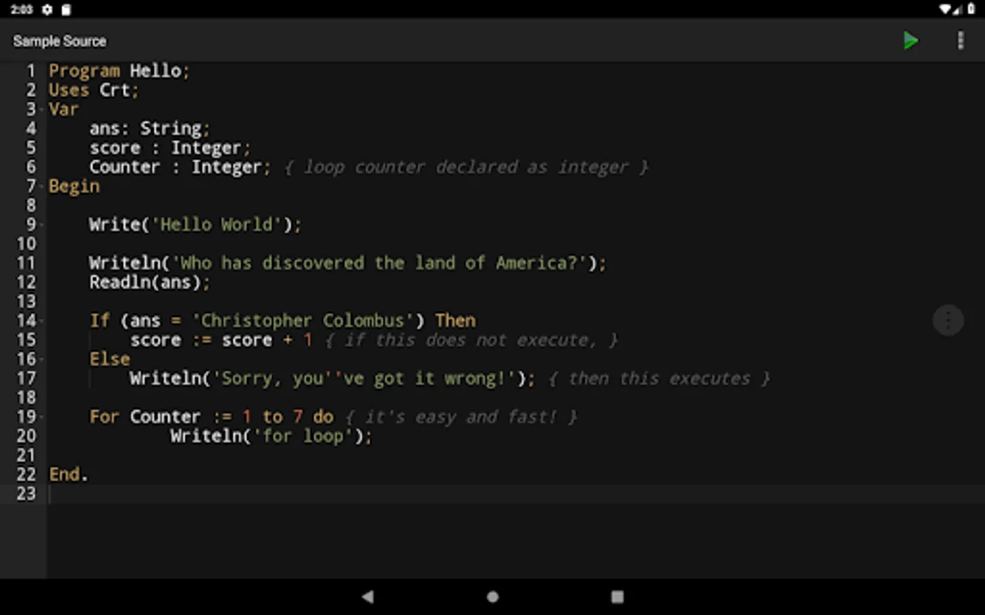The width and height of the screenshot is (985, 615).
Task: Collapse the Var block fold marker at line 3
Action: (x=42, y=109)
